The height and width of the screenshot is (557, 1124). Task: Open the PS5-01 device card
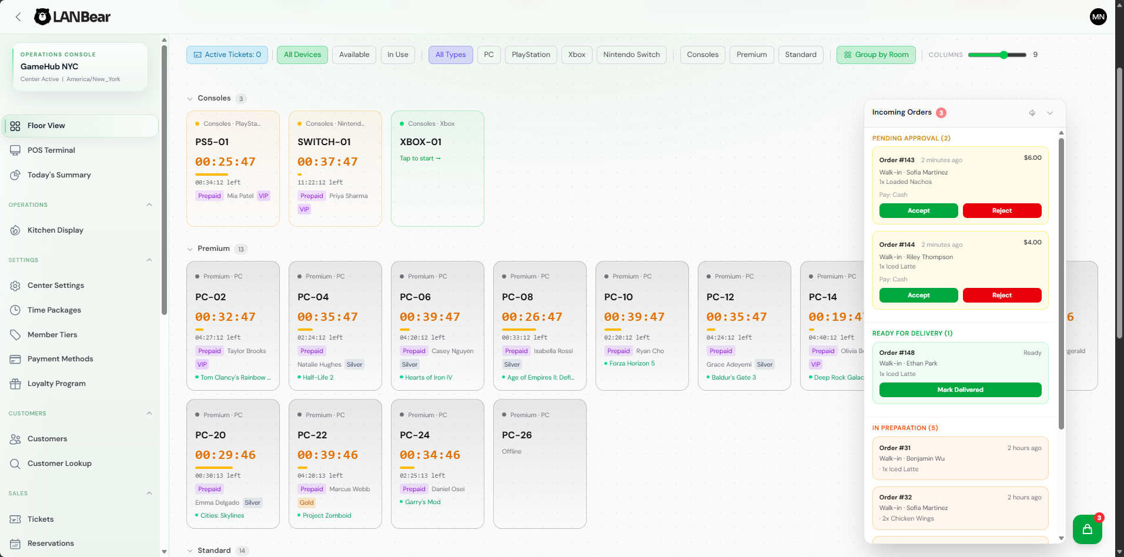click(233, 169)
